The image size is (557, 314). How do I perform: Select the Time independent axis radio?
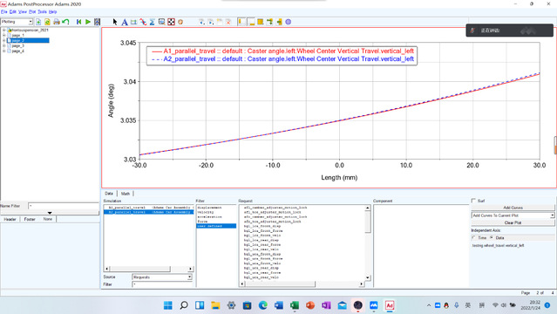point(473,237)
